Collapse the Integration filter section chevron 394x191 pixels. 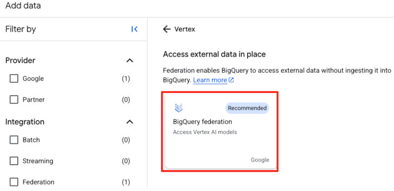[130, 122]
